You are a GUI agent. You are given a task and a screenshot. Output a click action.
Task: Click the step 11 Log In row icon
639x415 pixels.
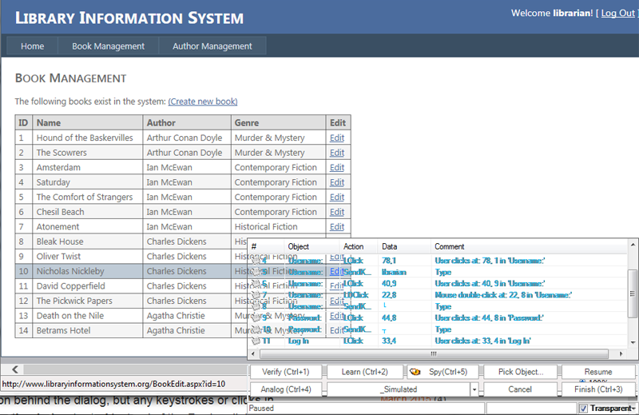tap(256, 341)
